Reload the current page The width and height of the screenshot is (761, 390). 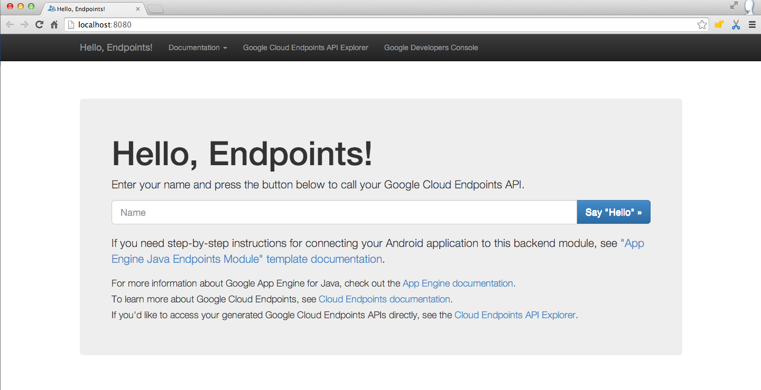[39, 25]
